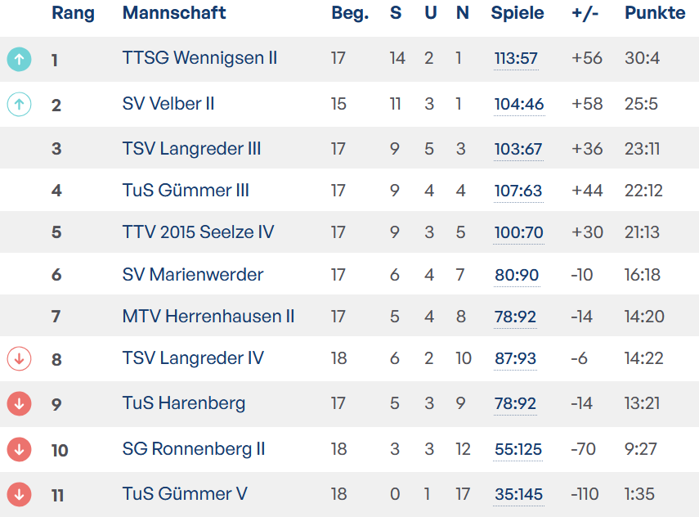Click the 35:145 games score
The height and width of the screenshot is (517, 699).
click(518, 495)
